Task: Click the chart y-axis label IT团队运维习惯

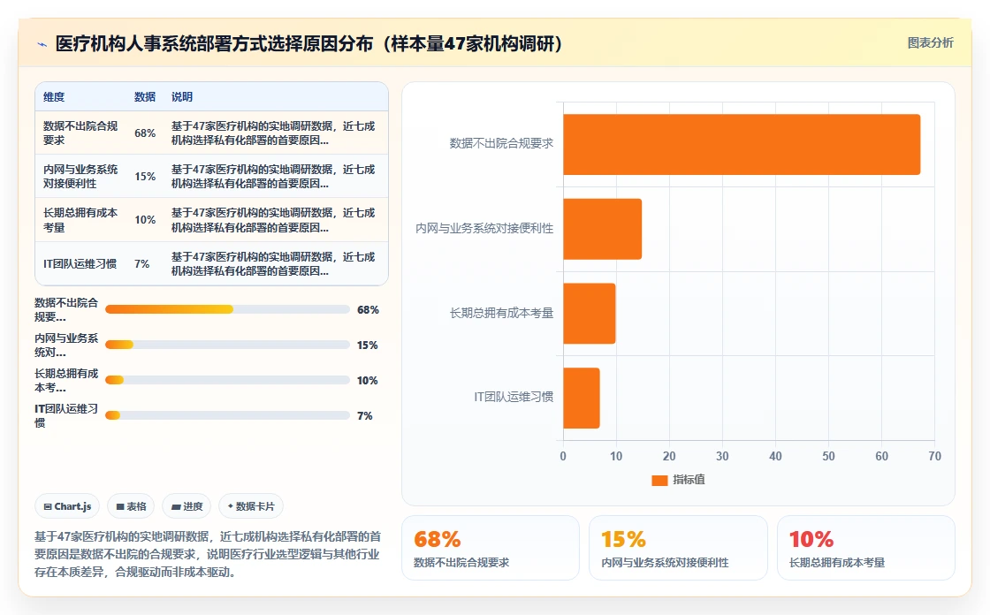Action: click(x=514, y=397)
